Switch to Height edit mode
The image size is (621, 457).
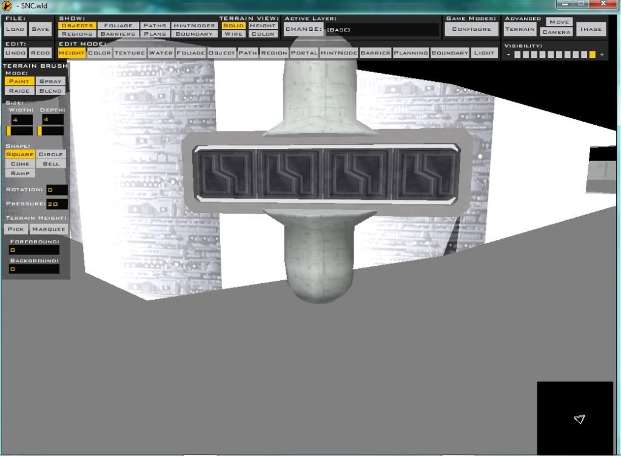point(72,53)
